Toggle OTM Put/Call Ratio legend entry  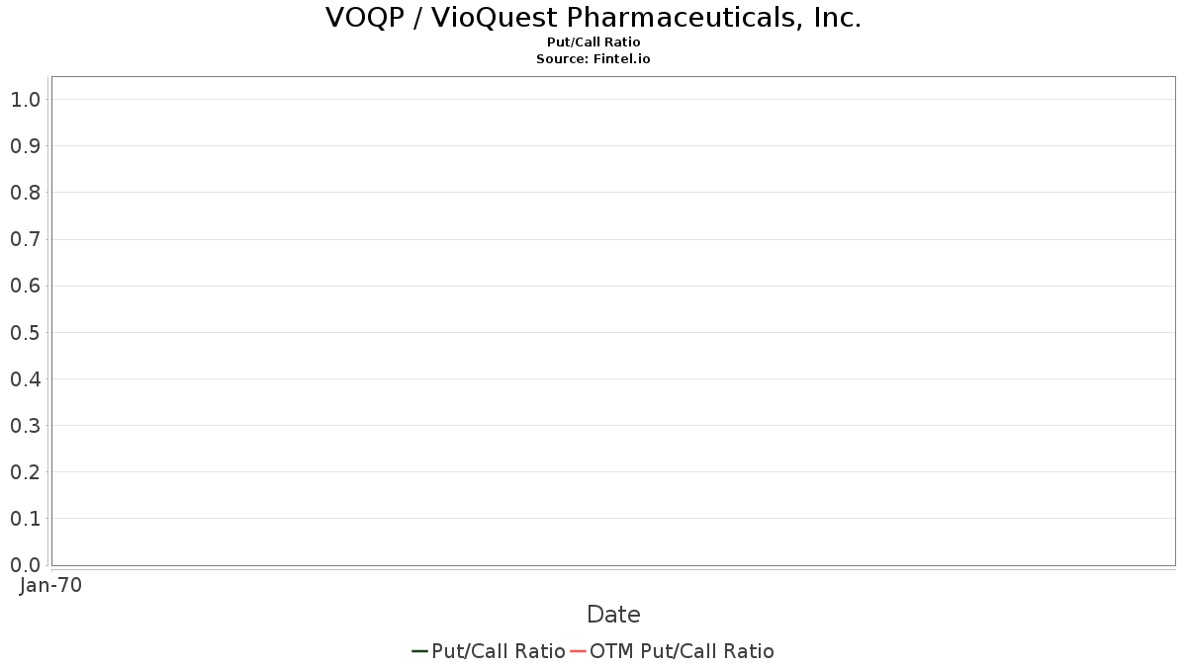(x=682, y=651)
